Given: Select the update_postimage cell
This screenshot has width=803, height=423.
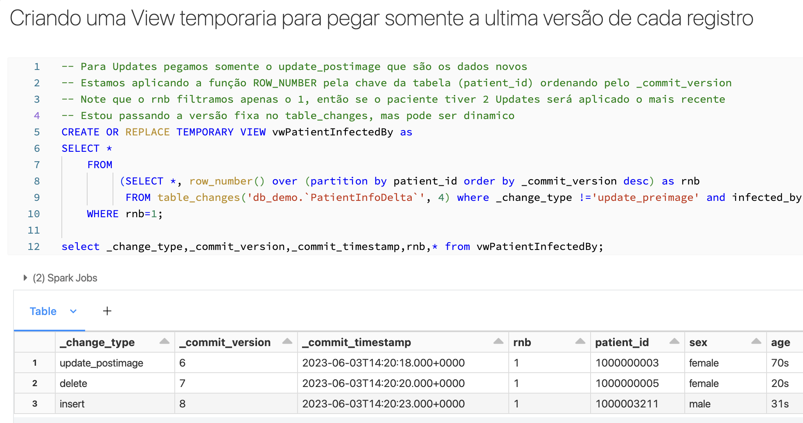Looking at the screenshot, I should [115, 363].
